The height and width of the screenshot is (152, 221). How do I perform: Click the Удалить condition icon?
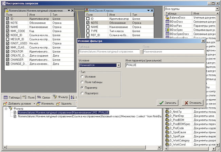click(58, 103)
